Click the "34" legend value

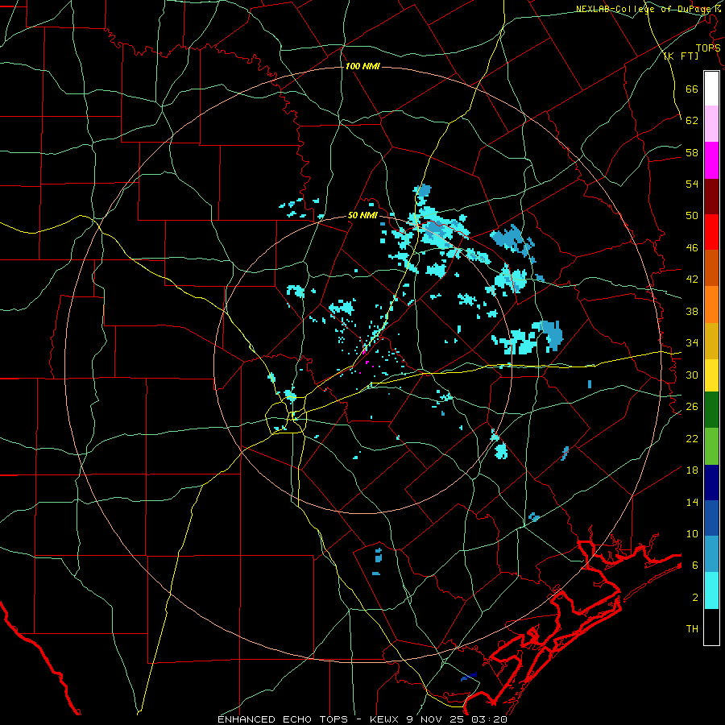[x=692, y=342]
